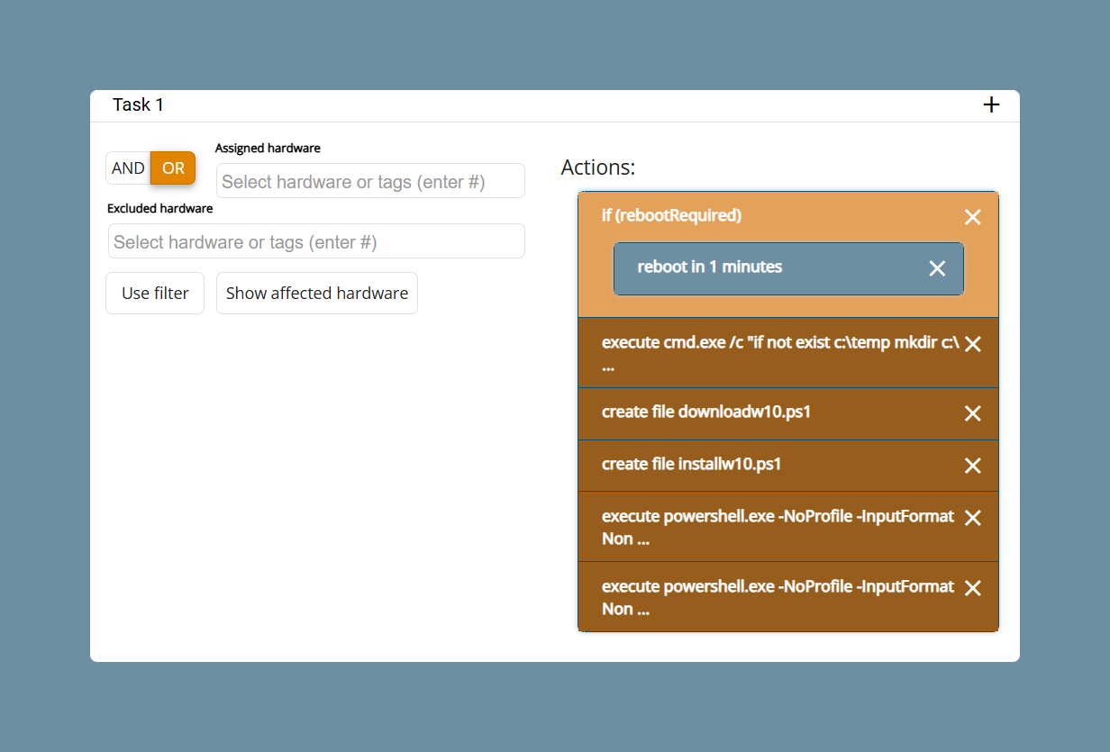
Task: Remove the "if (rebootRequired)" action
Action: [x=972, y=217]
